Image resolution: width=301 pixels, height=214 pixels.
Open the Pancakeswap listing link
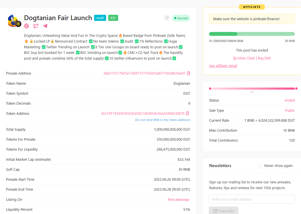pos(178,199)
